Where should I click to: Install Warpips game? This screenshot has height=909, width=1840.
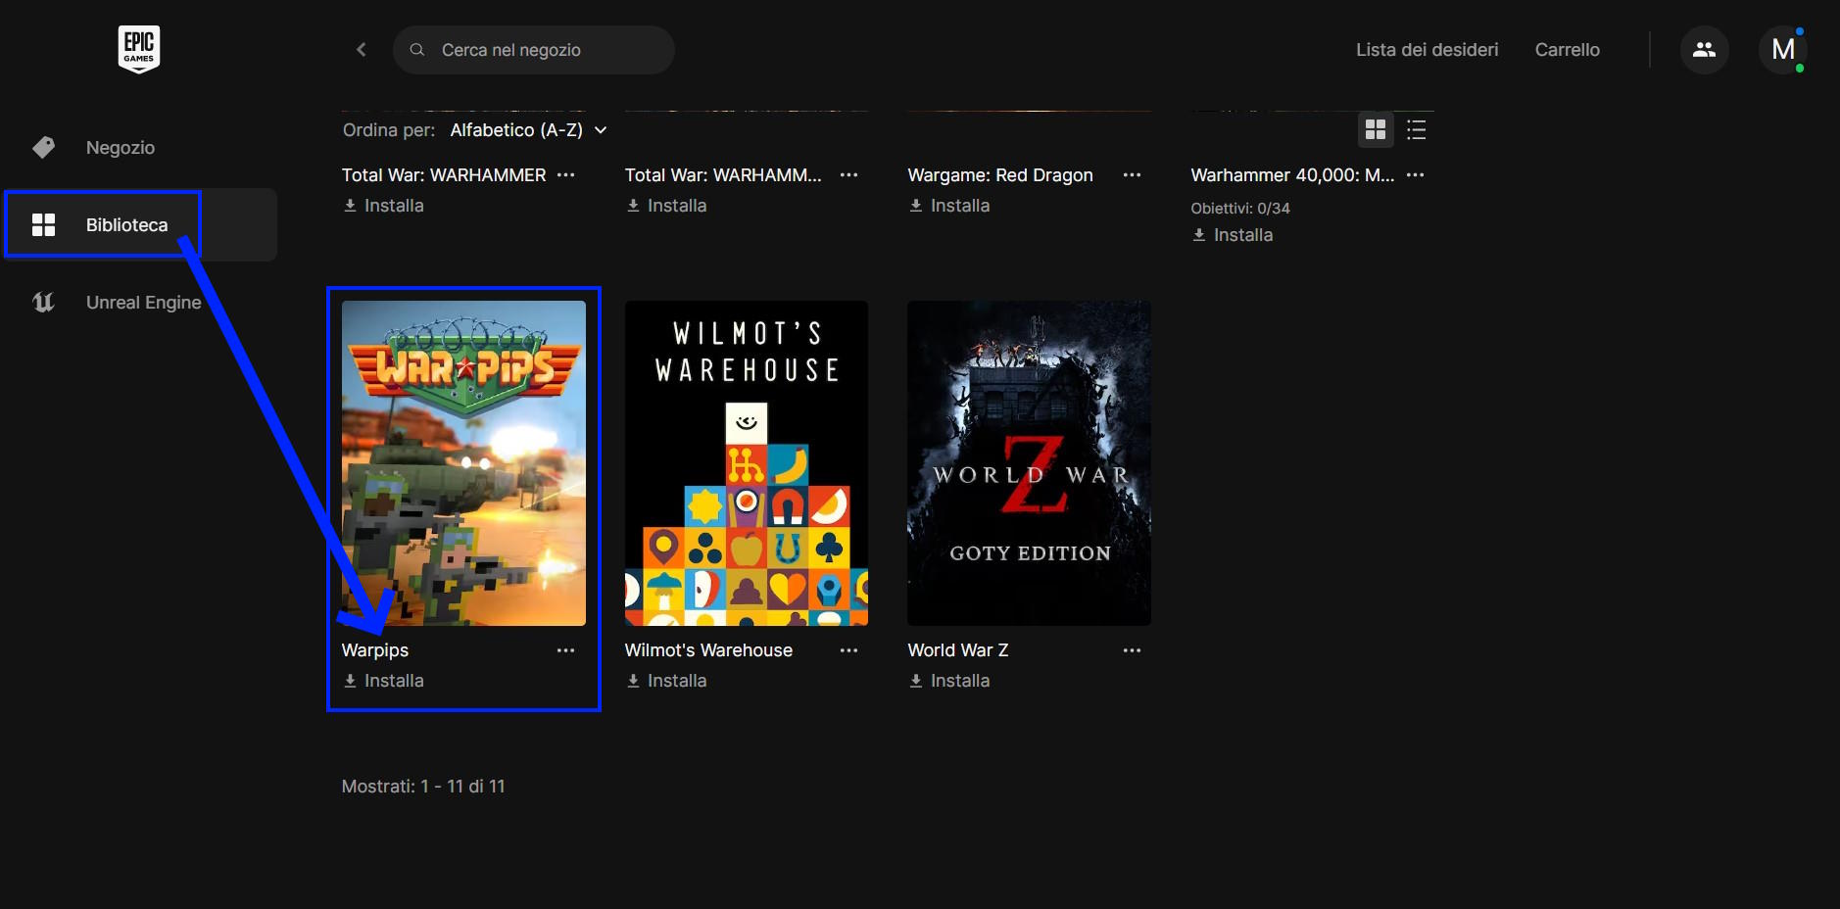tap(384, 681)
